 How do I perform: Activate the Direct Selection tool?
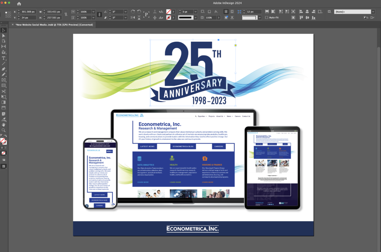click(x=4, y=35)
